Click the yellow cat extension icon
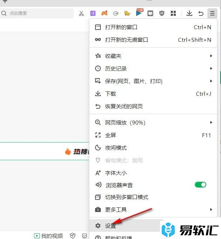Screen dimensions: 221x239 point(127,13)
